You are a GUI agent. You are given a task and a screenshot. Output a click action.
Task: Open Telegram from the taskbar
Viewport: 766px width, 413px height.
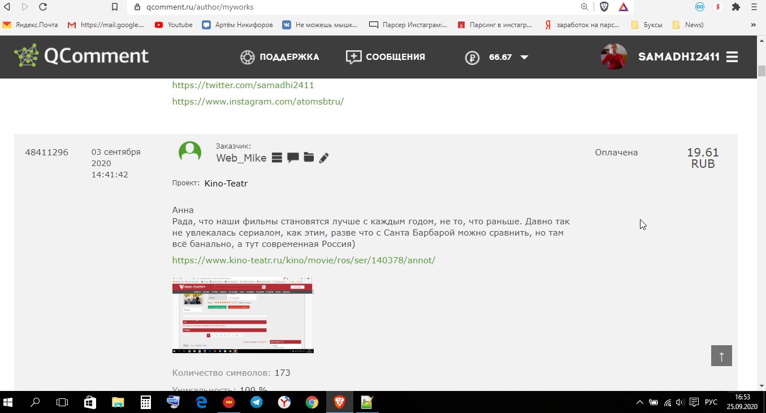tap(257, 402)
